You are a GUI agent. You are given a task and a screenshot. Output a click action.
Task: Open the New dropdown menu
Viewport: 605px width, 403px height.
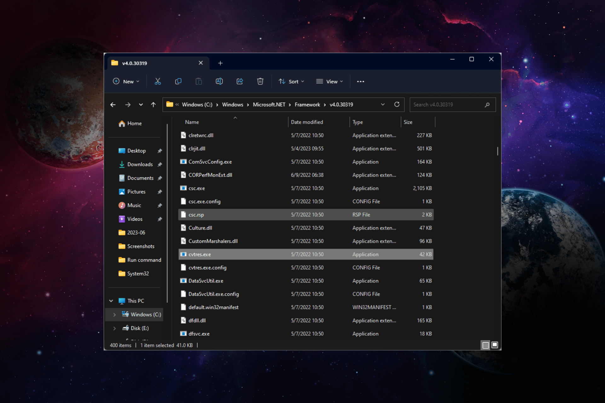coord(126,82)
